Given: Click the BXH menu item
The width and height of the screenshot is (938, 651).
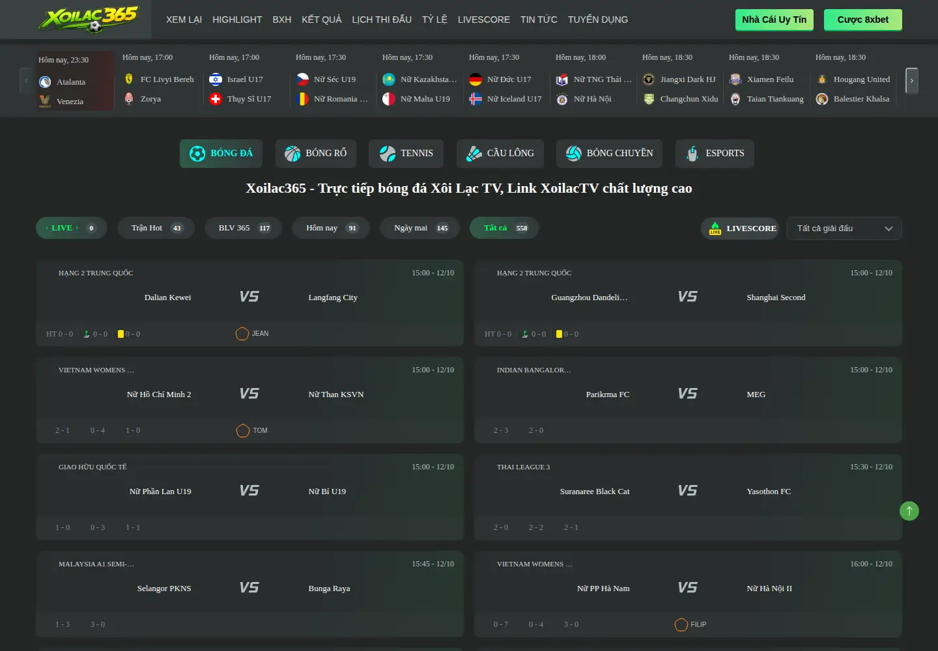Looking at the screenshot, I should (x=282, y=20).
